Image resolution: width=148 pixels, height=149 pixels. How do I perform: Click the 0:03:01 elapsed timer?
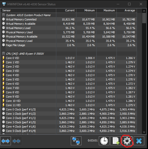pyautogui.click(x=93, y=140)
